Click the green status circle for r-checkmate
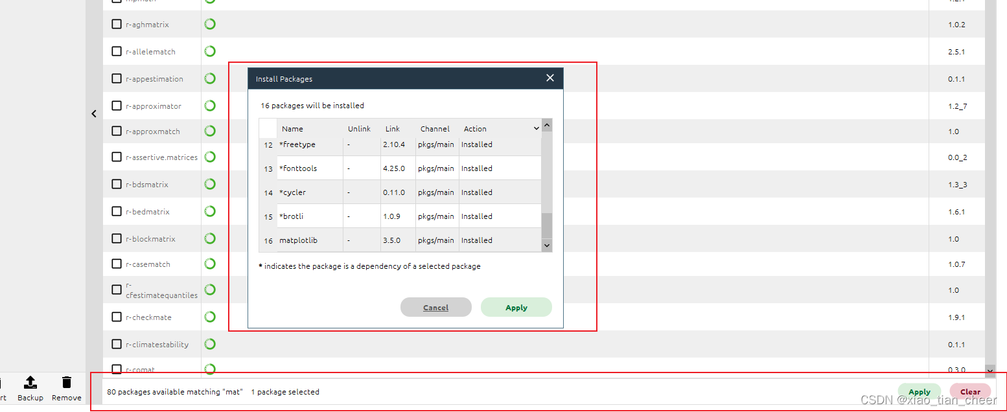 pos(210,317)
